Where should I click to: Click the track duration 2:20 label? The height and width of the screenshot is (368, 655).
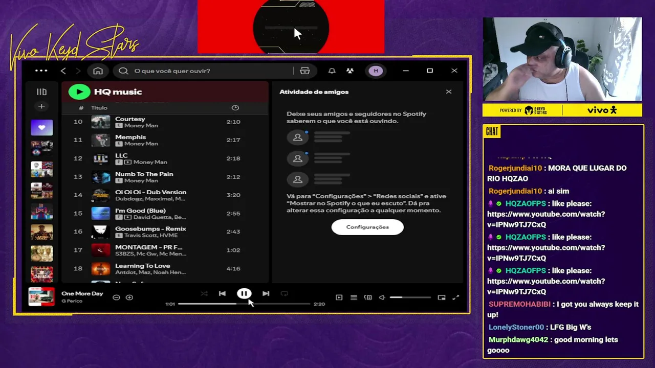[319, 304]
